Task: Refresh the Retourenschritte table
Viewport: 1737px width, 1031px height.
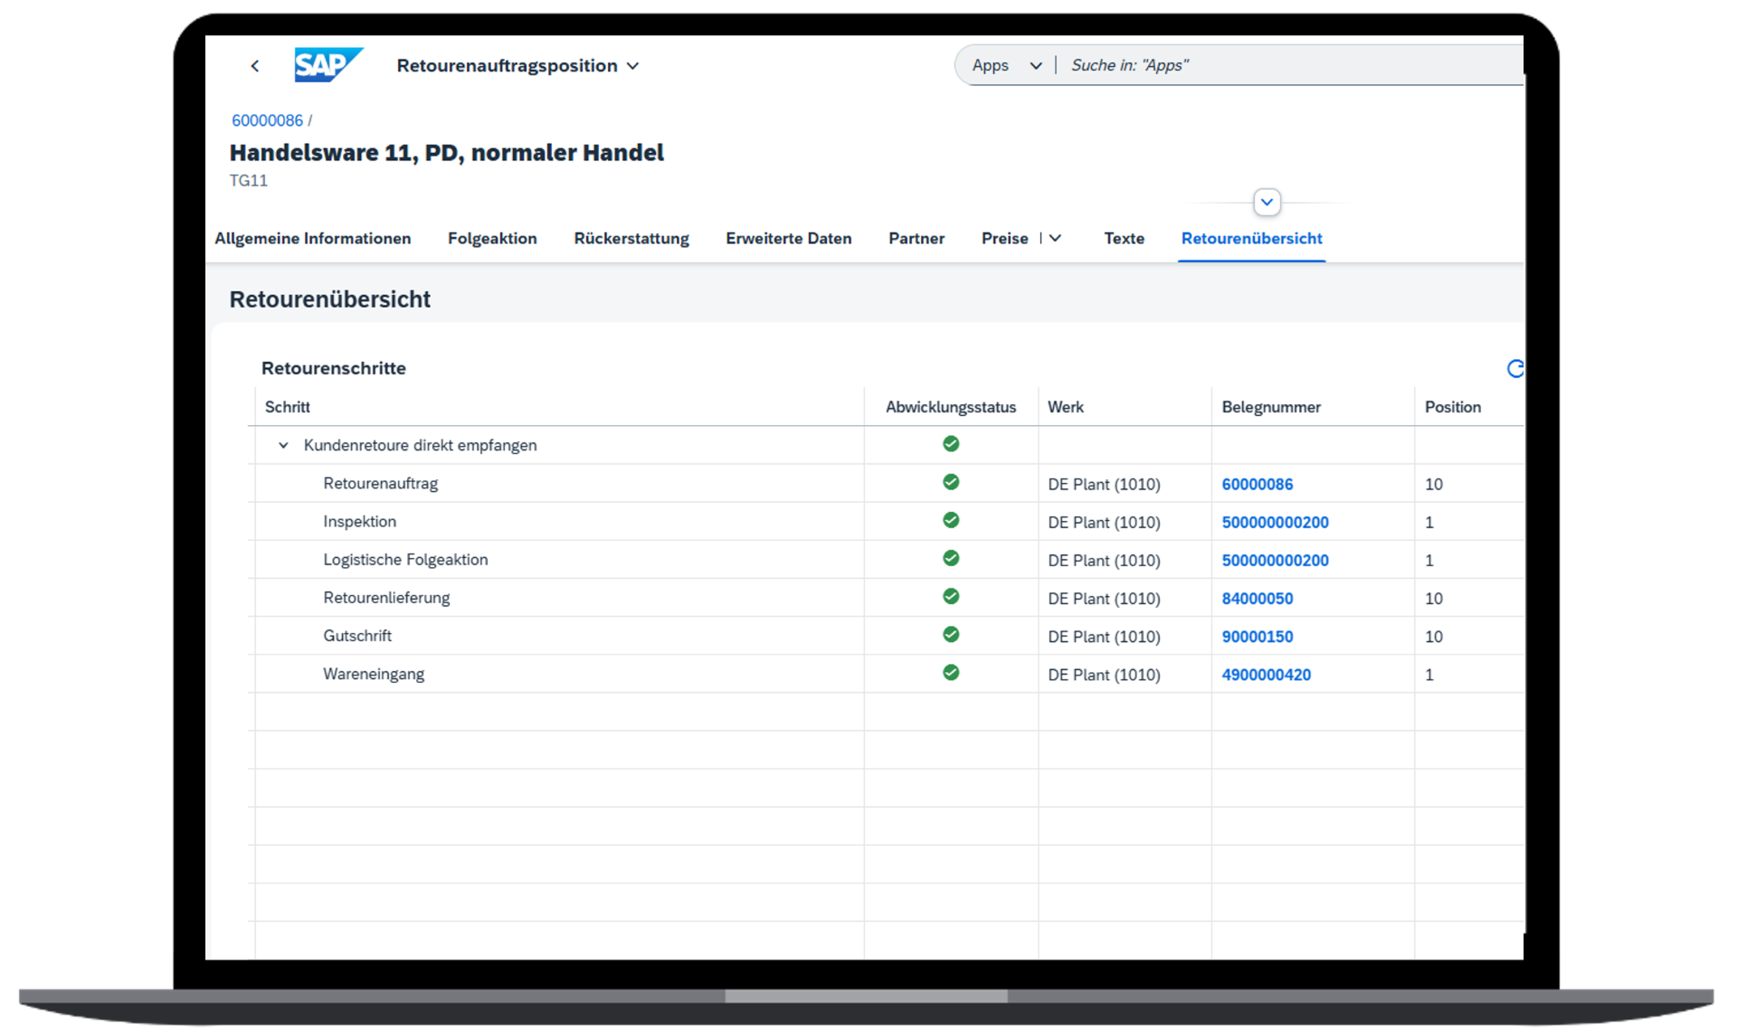Action: (x=1515, y=368)
